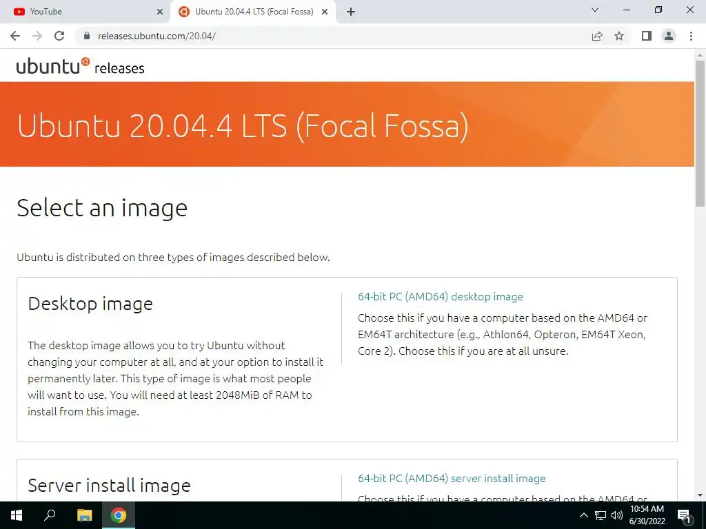Screen dimensions: 706x529
Task: Click the ubuntu releases logo
Action: click(80, 66)
